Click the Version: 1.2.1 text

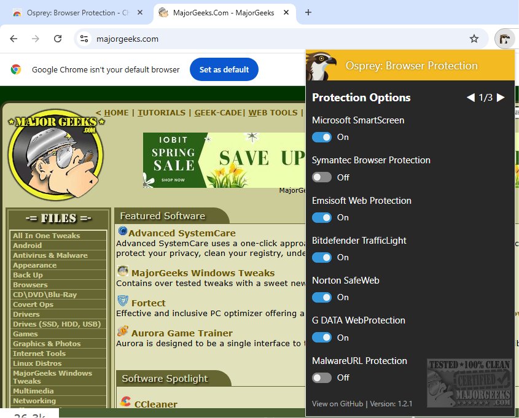pyautogui.click(x=391, y=404)
